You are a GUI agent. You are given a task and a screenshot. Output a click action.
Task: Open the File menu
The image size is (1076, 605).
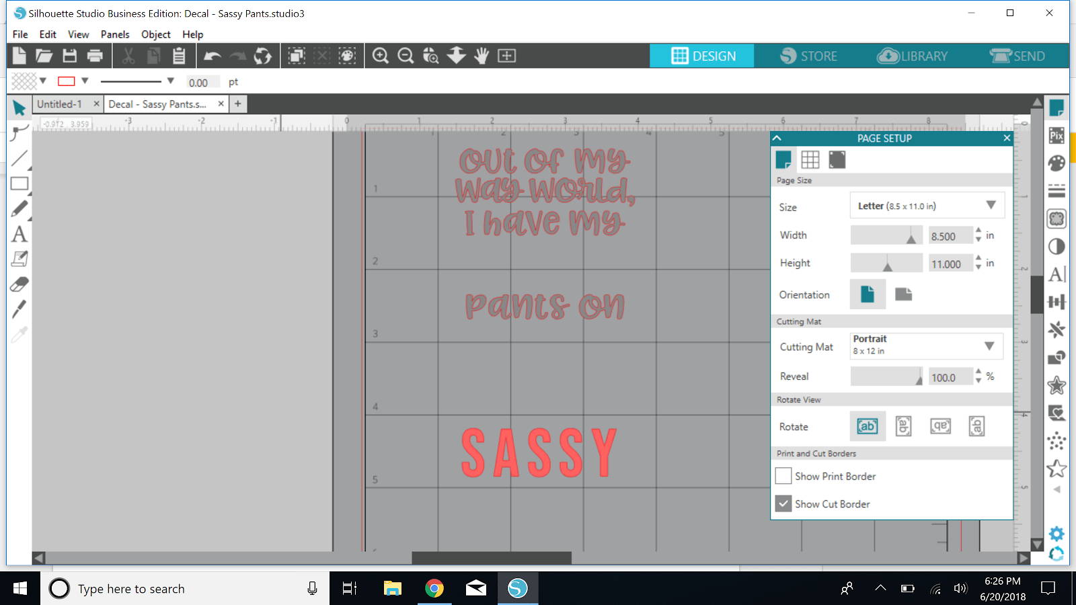click(20, 34)
